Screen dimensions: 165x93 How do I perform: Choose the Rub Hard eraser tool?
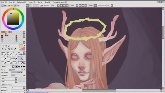pyautogui.click(x=20, y=53)
